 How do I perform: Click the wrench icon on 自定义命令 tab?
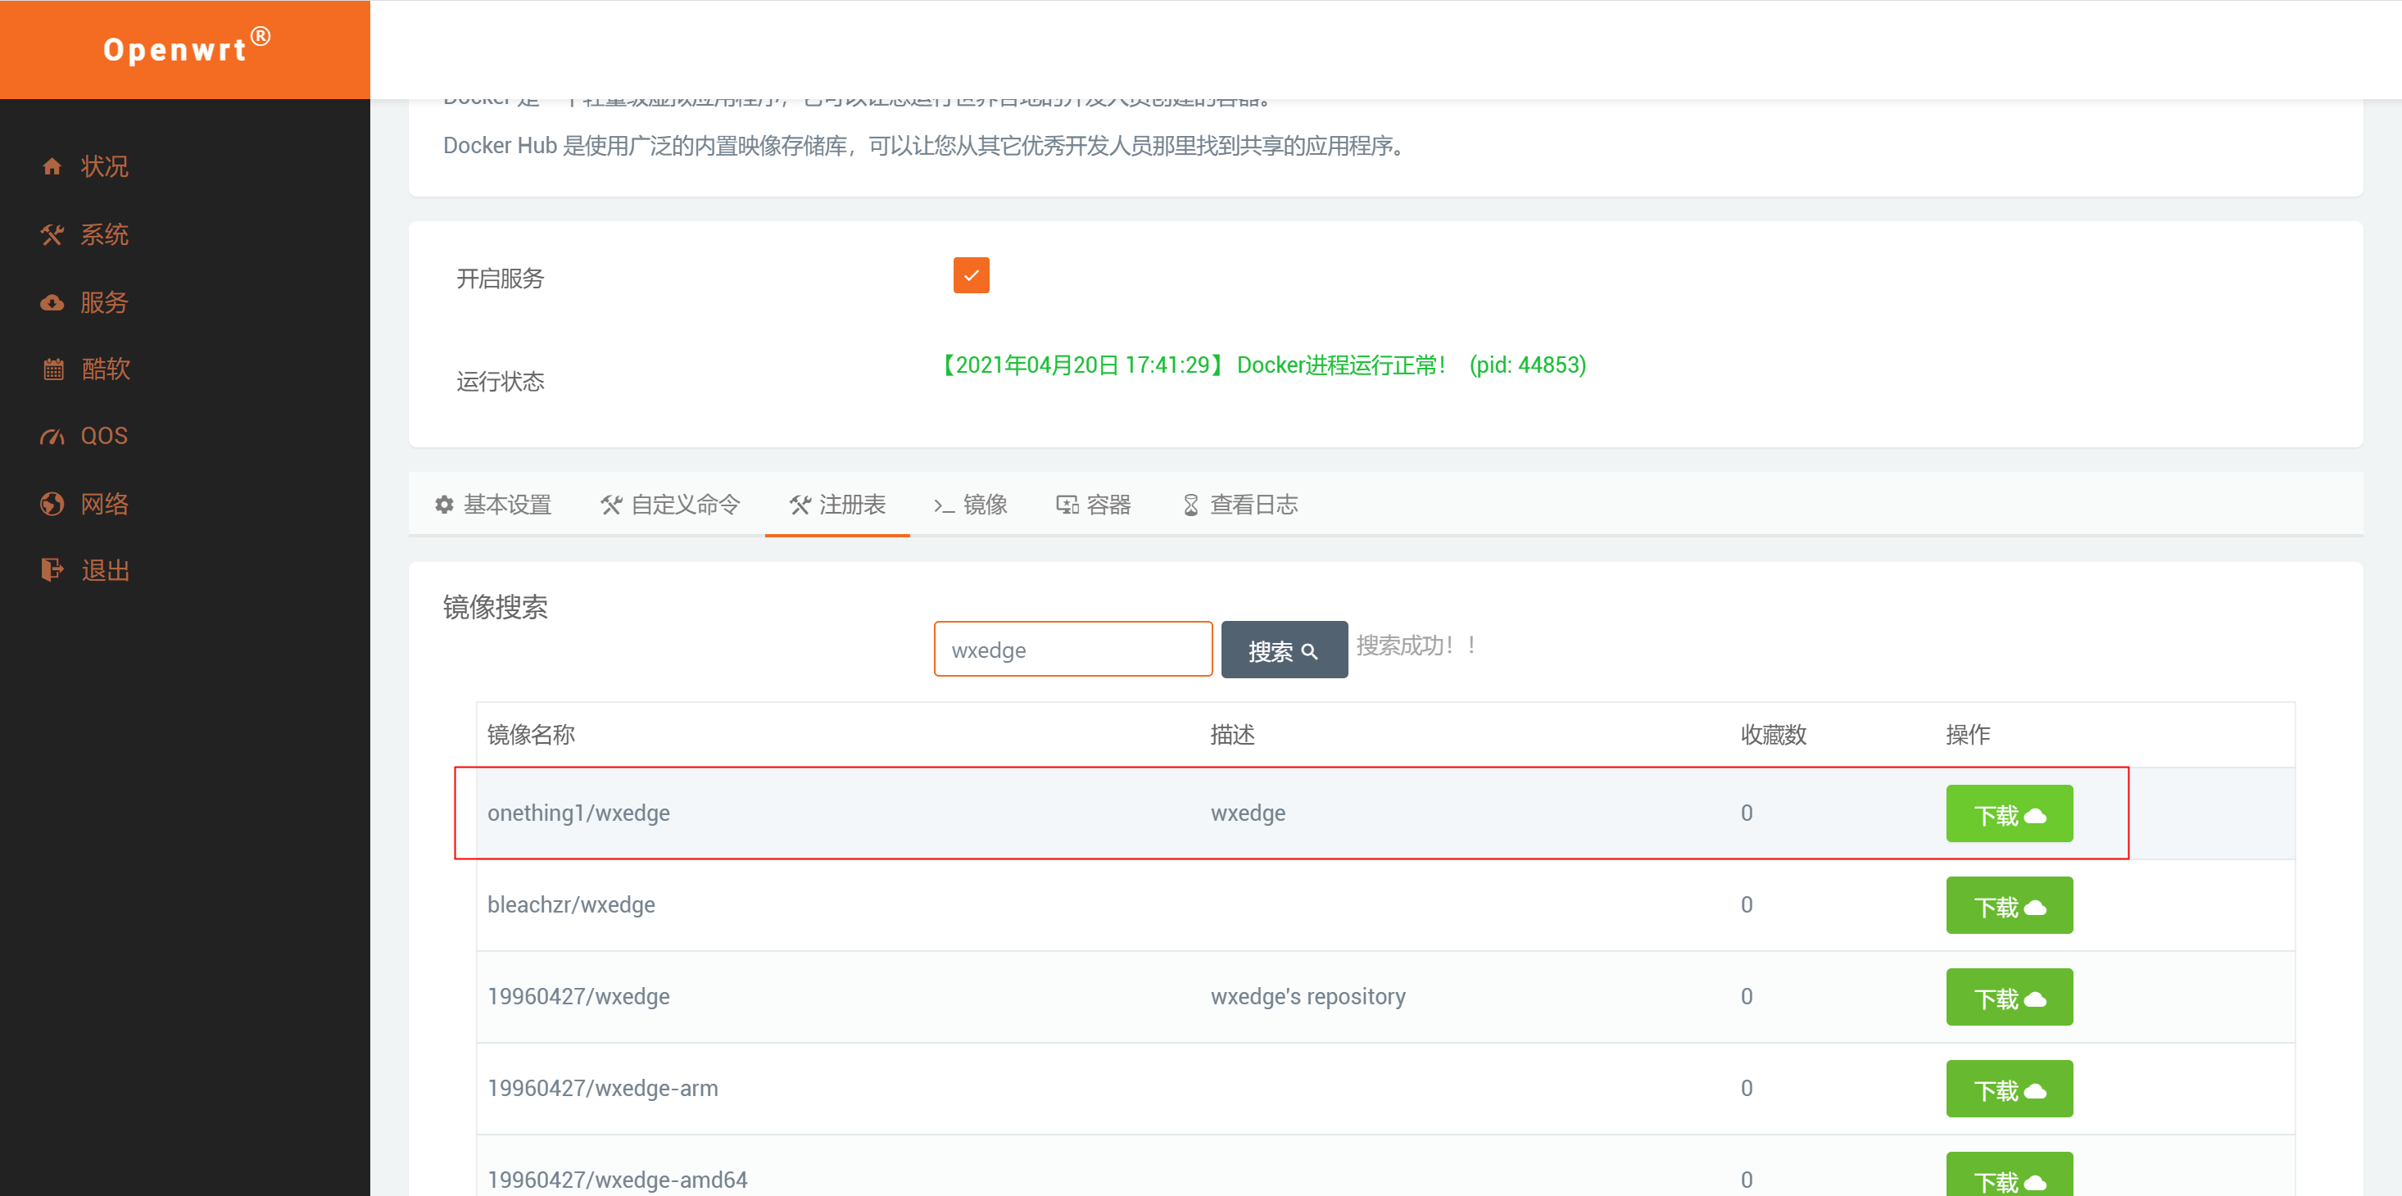[612, 505]
